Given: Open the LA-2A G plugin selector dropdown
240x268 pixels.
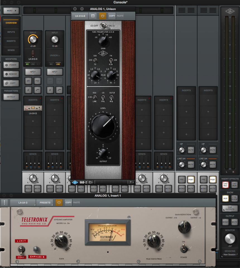Looking at the screenshot, I should tap(23, 203).
